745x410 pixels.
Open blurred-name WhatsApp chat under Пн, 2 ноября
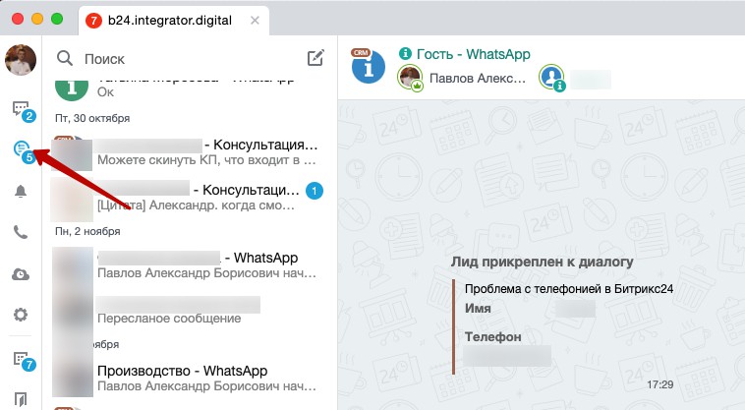(189, 265)
